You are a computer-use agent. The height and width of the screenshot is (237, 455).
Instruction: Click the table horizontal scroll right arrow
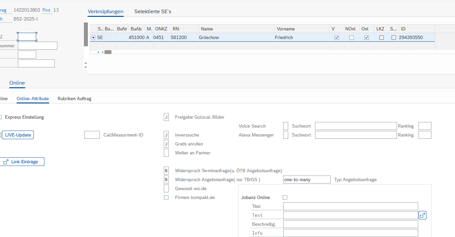102,52
